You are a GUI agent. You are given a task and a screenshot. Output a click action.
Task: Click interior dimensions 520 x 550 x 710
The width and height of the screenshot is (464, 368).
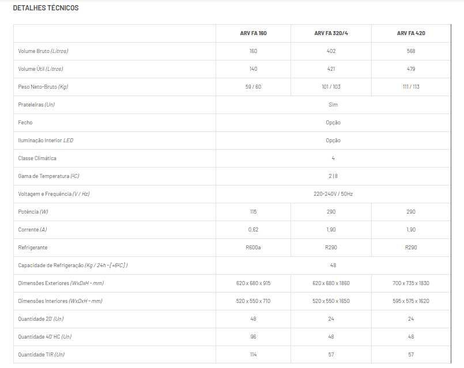pyautogui.click(x=253, y=301)
